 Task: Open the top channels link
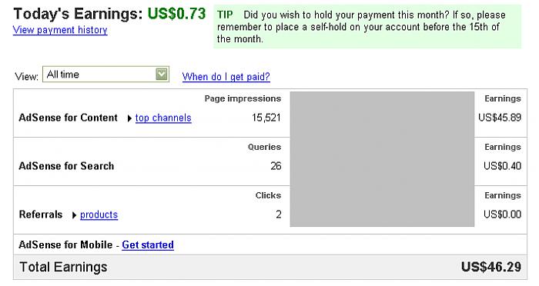point(163,118)
